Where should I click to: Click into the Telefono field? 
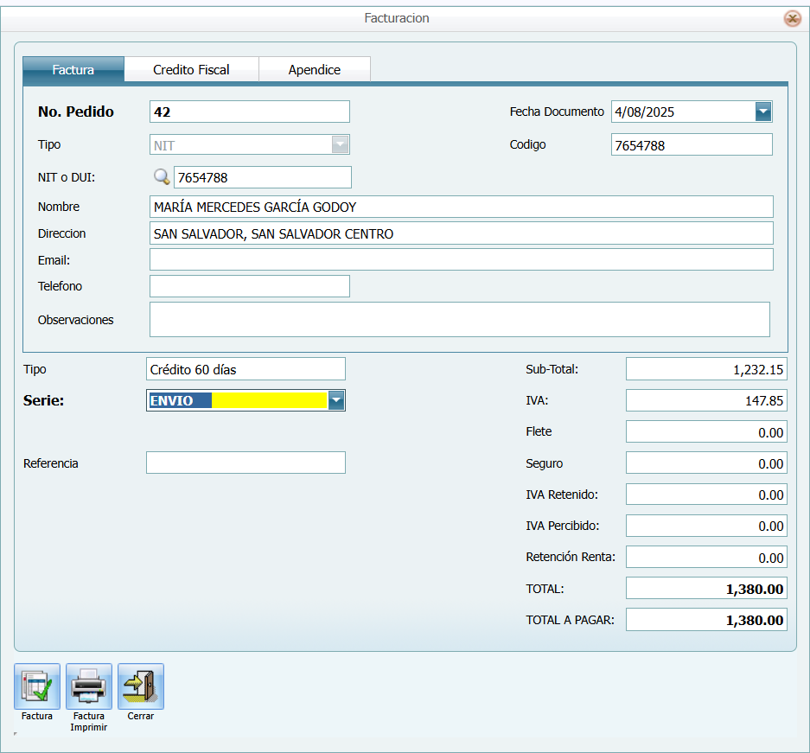[249, 286]
